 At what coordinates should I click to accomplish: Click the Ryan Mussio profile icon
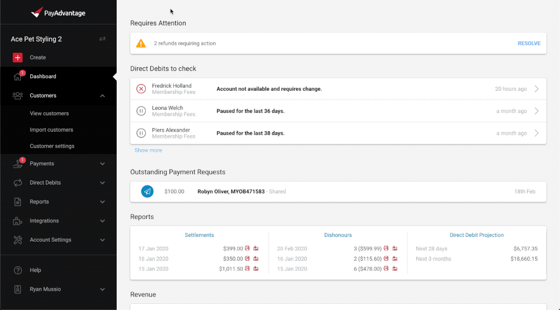[18, 289]
